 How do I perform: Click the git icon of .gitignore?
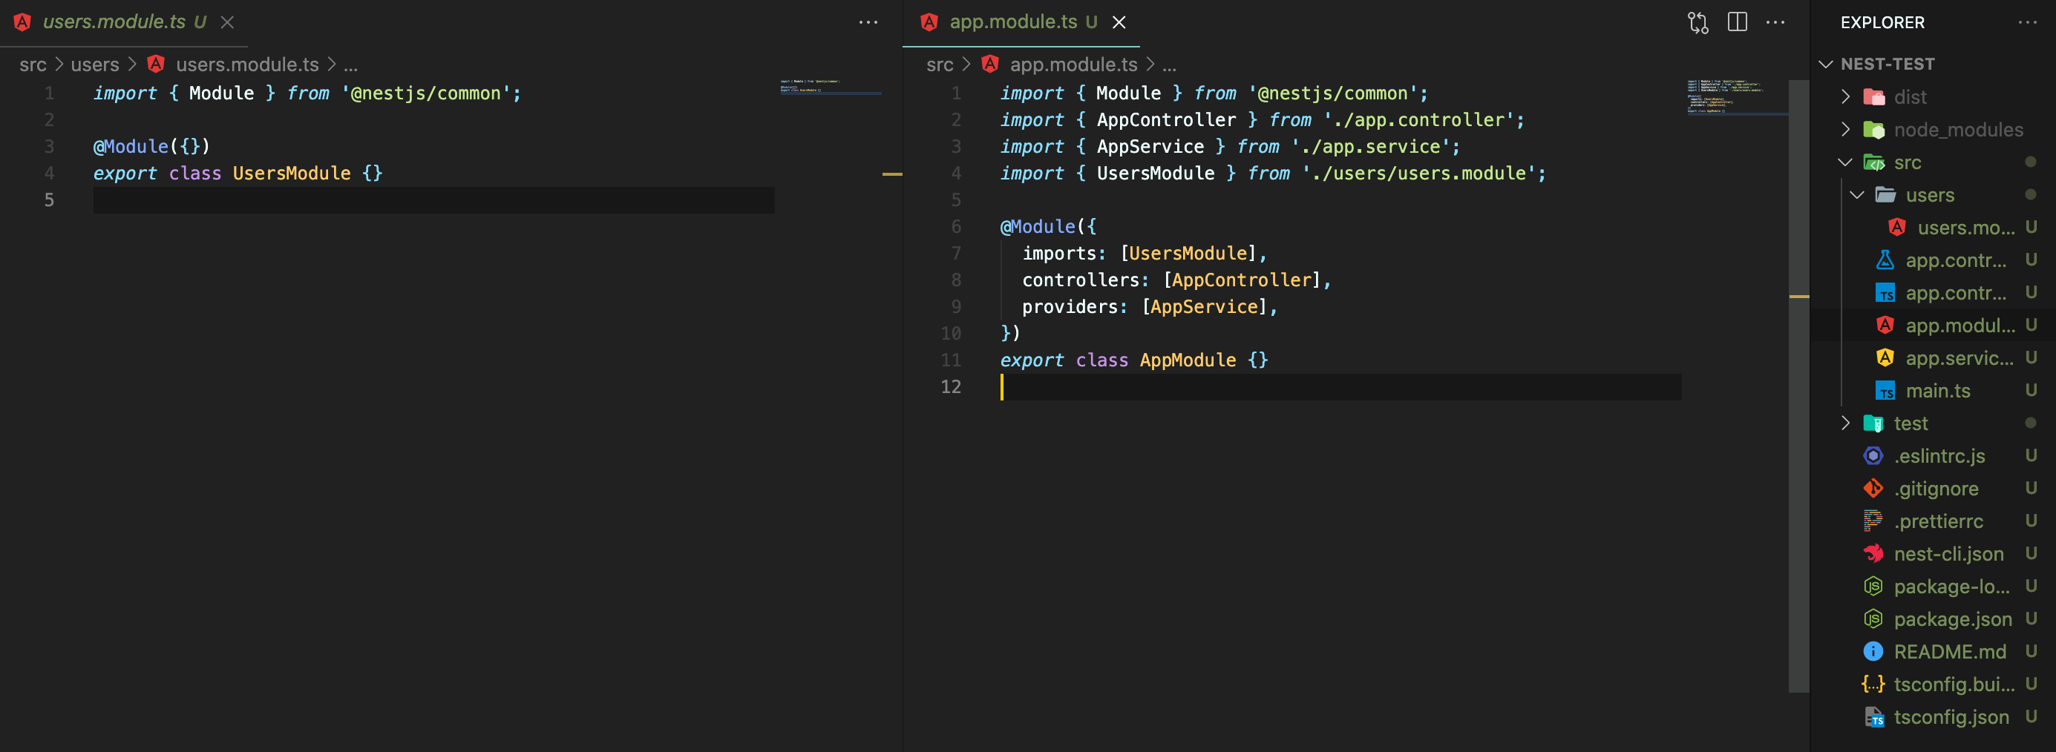pyautogui.click(x=1873, y=488)
